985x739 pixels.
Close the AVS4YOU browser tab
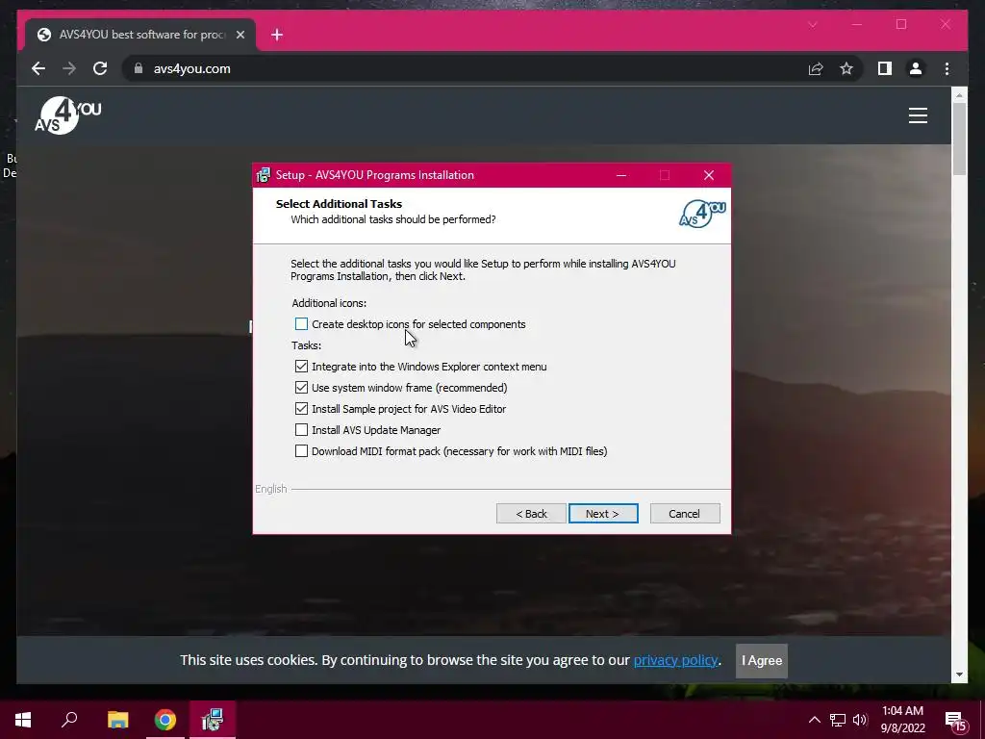point(240,35)
